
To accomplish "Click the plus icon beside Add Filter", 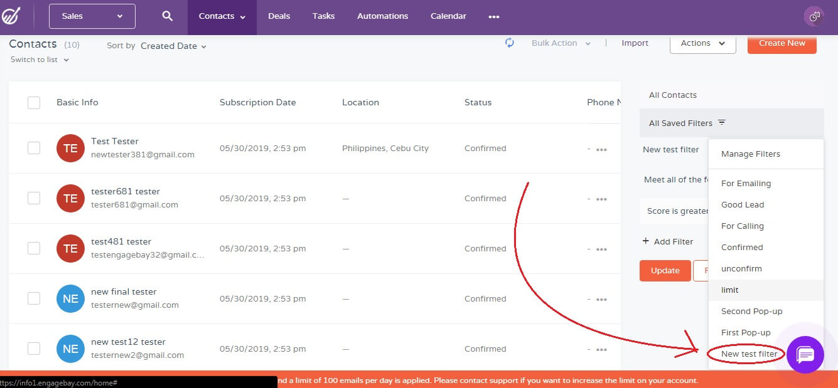I will pyautogui.click(x=646, y=241).
